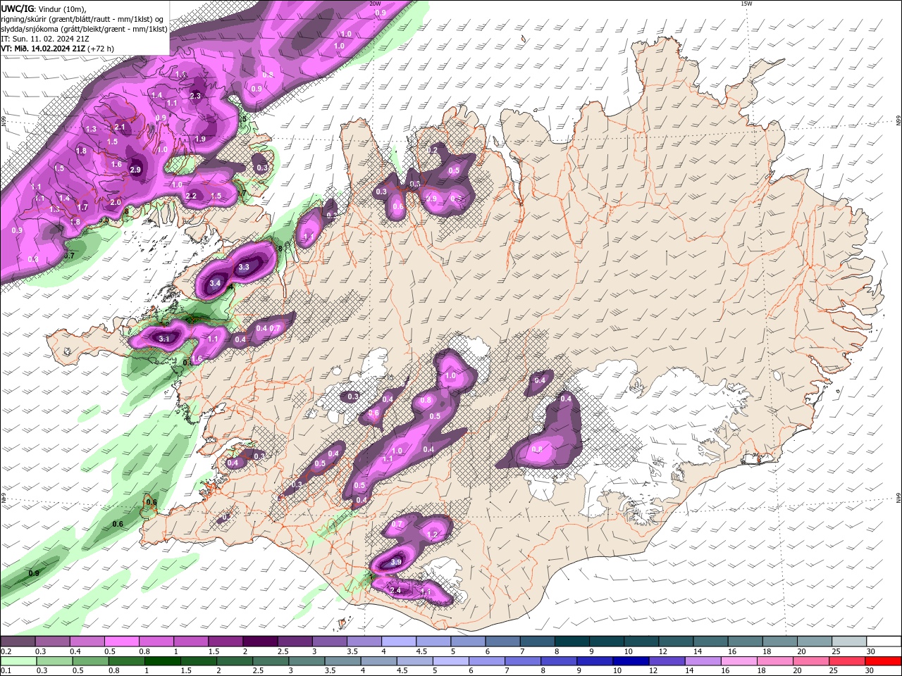Select the pale green swatch above the 0.1 label
Image resolution: width=902 pixels, height=676 pixels.
(18, 661)
